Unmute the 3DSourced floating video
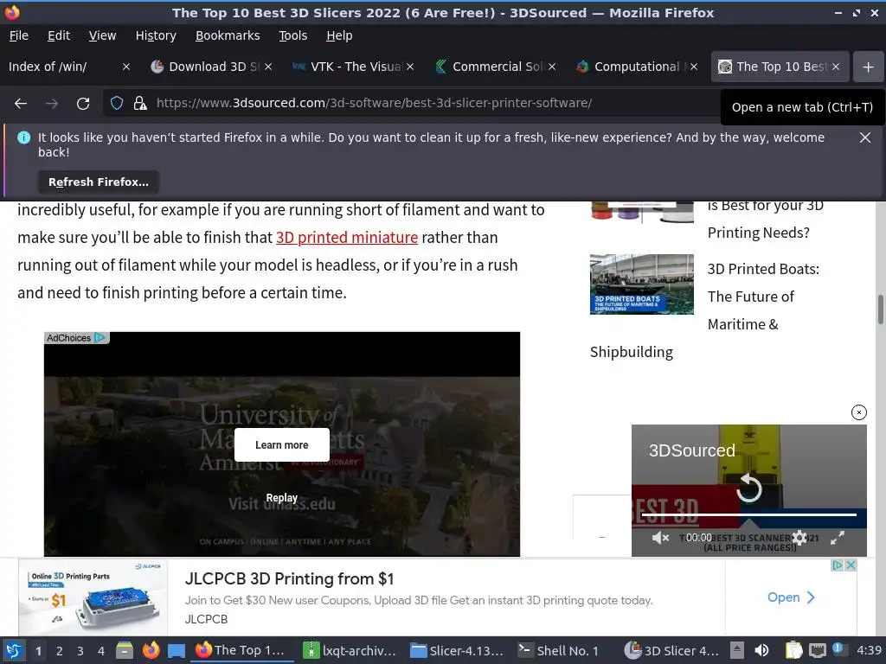Screen dimensions: 886x664 (659, 538)
